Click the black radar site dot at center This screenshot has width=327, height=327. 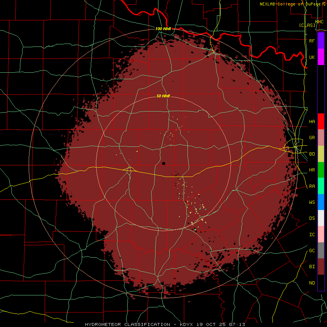point(163,163)
